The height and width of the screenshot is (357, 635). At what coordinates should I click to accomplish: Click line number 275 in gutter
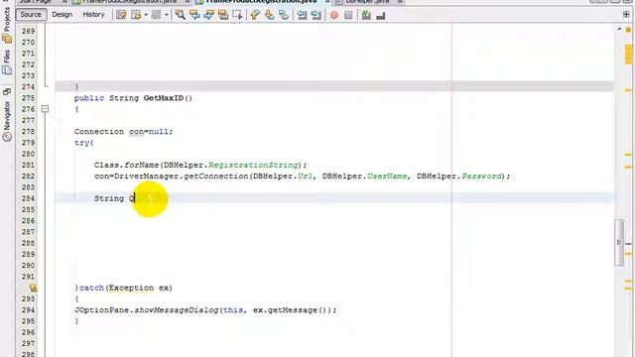(29, 98)
